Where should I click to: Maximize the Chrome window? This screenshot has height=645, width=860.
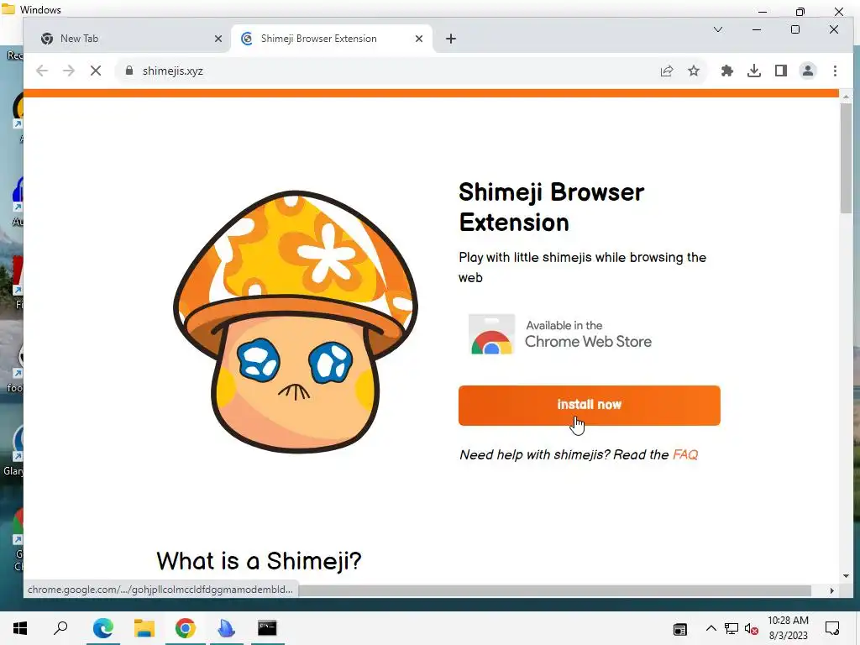point(795,29)
